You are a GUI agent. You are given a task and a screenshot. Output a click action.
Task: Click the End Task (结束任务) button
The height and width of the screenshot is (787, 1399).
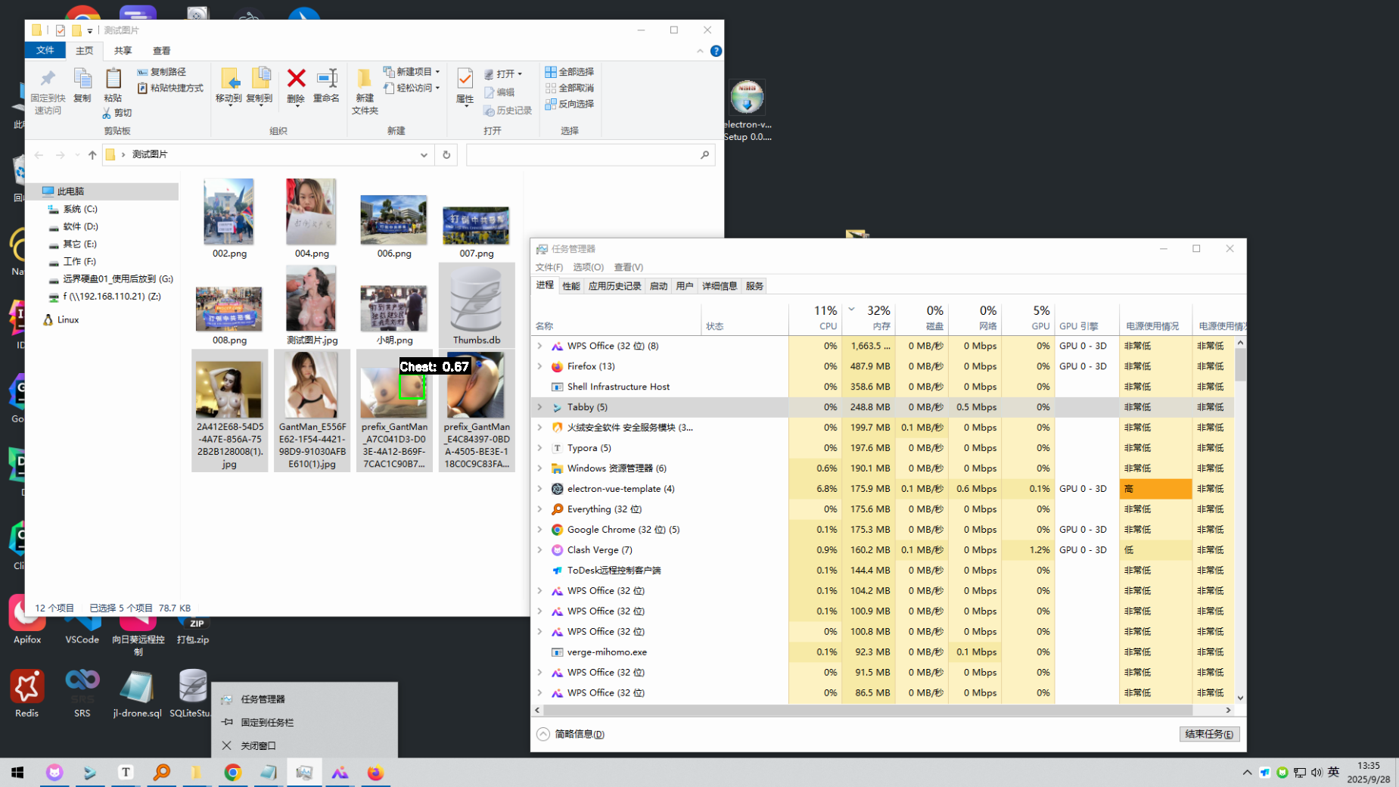click(x=1208, y=734)
